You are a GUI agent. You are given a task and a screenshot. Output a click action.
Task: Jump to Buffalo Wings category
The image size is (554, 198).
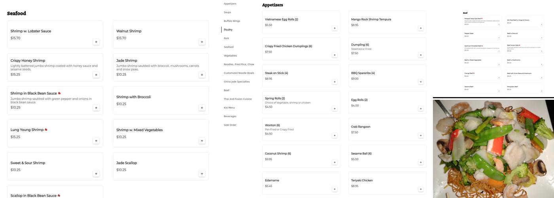tap(232, 21)
